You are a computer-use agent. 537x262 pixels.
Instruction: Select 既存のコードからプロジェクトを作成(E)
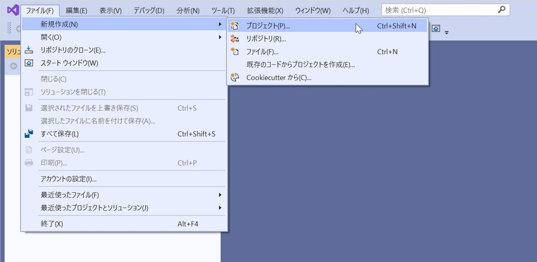(300, 65)
